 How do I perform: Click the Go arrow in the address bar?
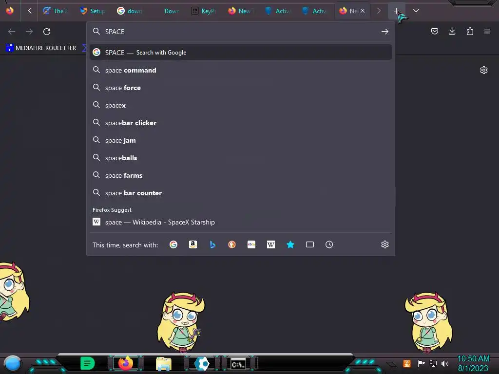pyautogui.click(x=385, y=32)
